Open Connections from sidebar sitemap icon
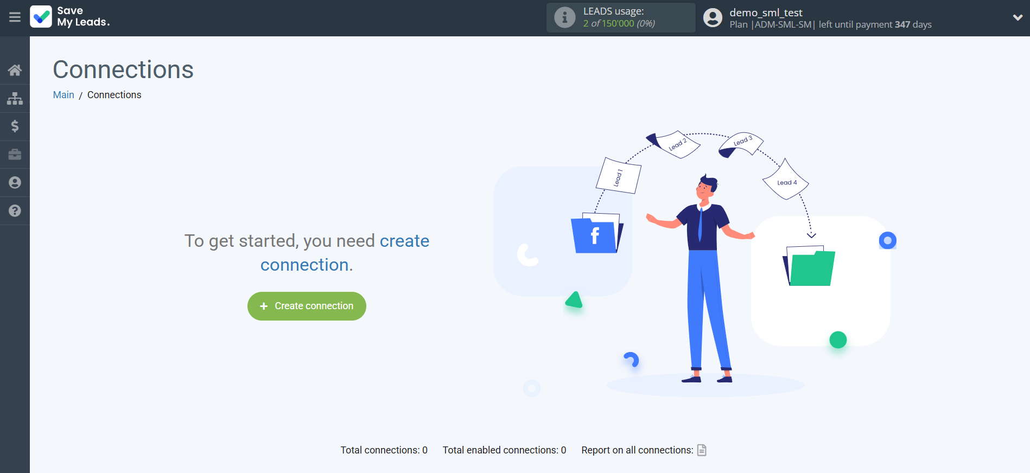The width and height of the screenshot is (1030, 473). (x=15, y=98)
